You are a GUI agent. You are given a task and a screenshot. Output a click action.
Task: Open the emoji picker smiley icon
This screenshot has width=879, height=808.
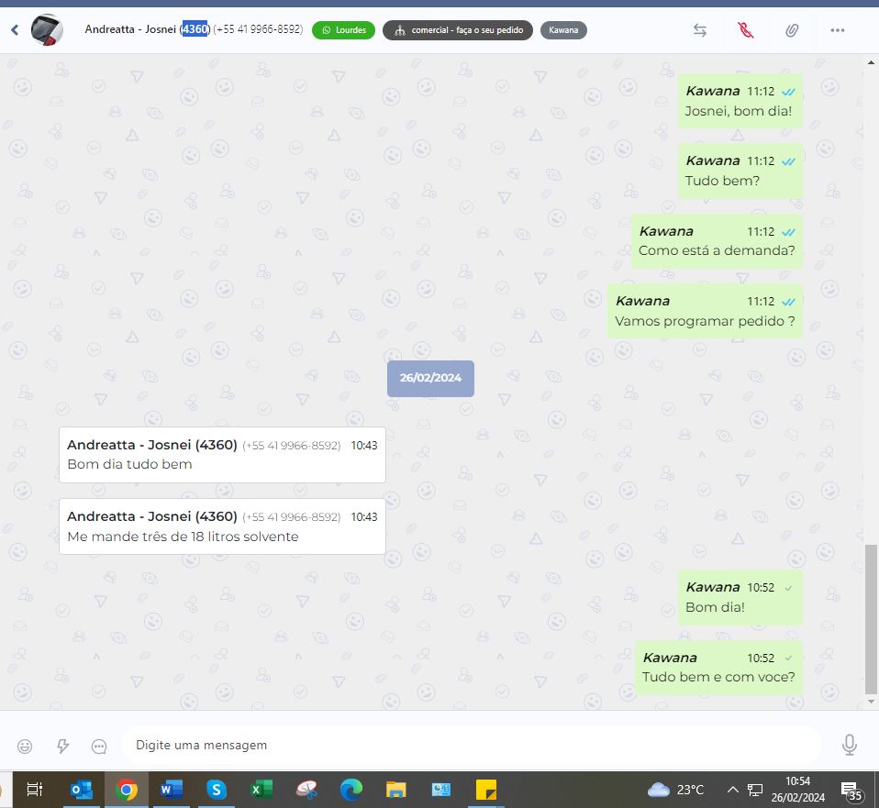point(25,746)
